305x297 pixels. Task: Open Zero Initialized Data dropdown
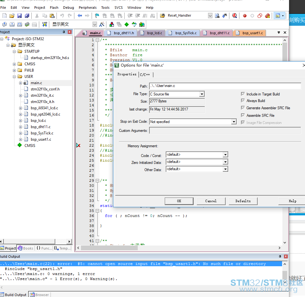[225, 162]
